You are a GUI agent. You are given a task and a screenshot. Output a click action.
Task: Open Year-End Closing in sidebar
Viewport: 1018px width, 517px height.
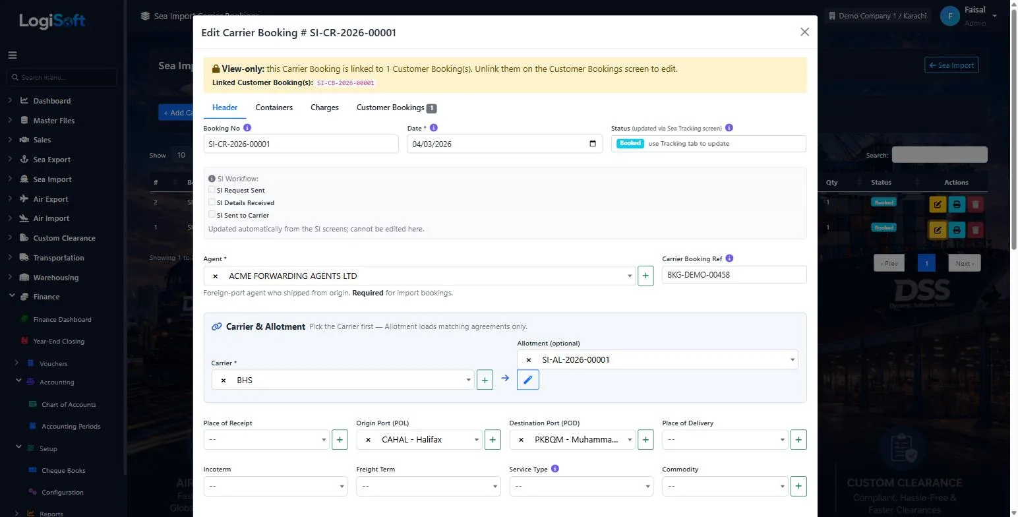point(59,342)
